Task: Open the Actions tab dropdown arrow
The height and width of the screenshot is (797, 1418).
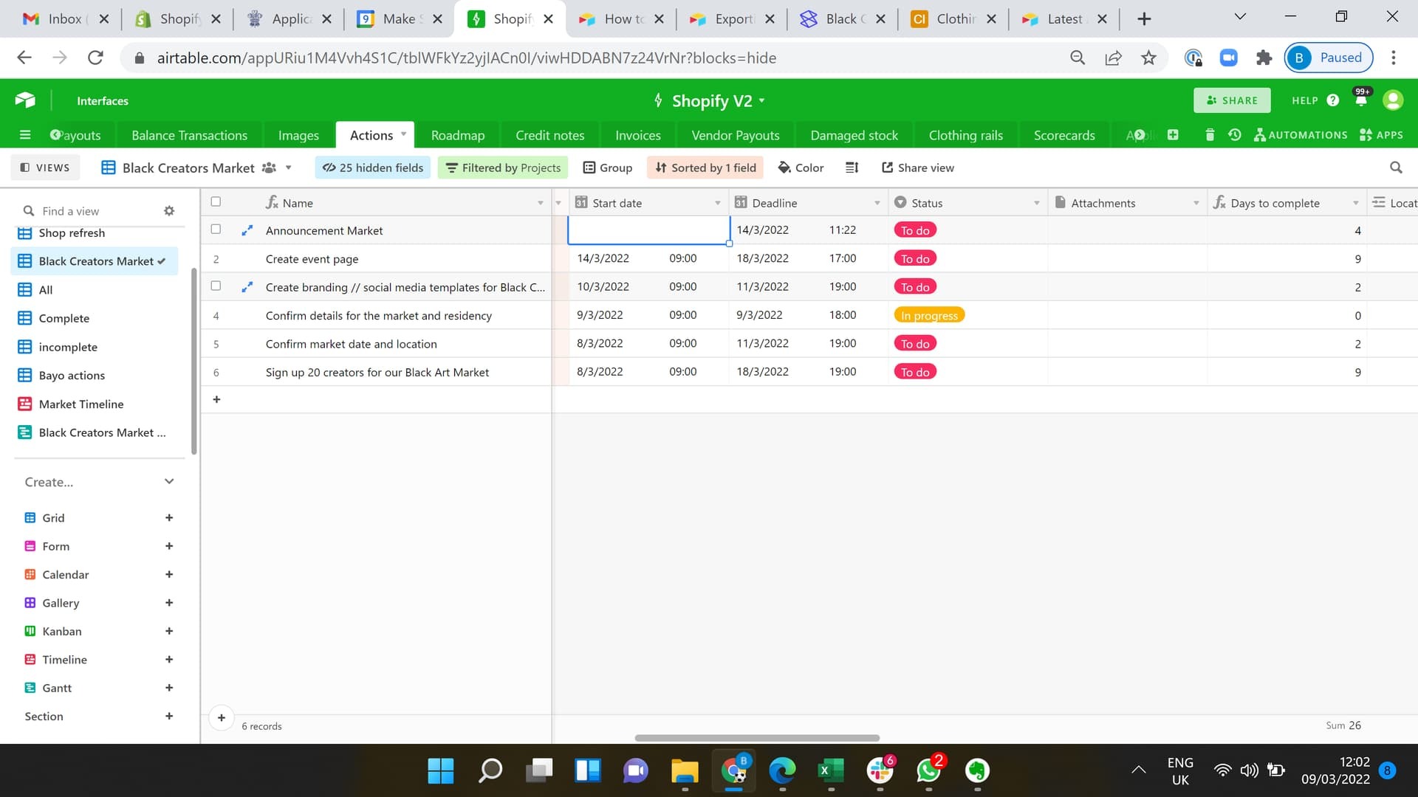Action: (x=403, y=134)
